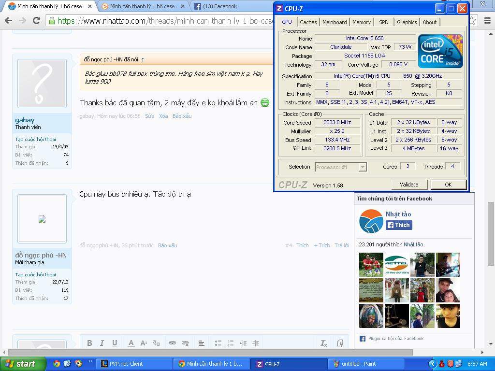495x371 pixels.
Task: Open the font size option in editor
Action: click(144, 343)
